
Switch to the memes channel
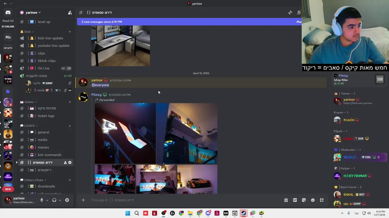46,147
